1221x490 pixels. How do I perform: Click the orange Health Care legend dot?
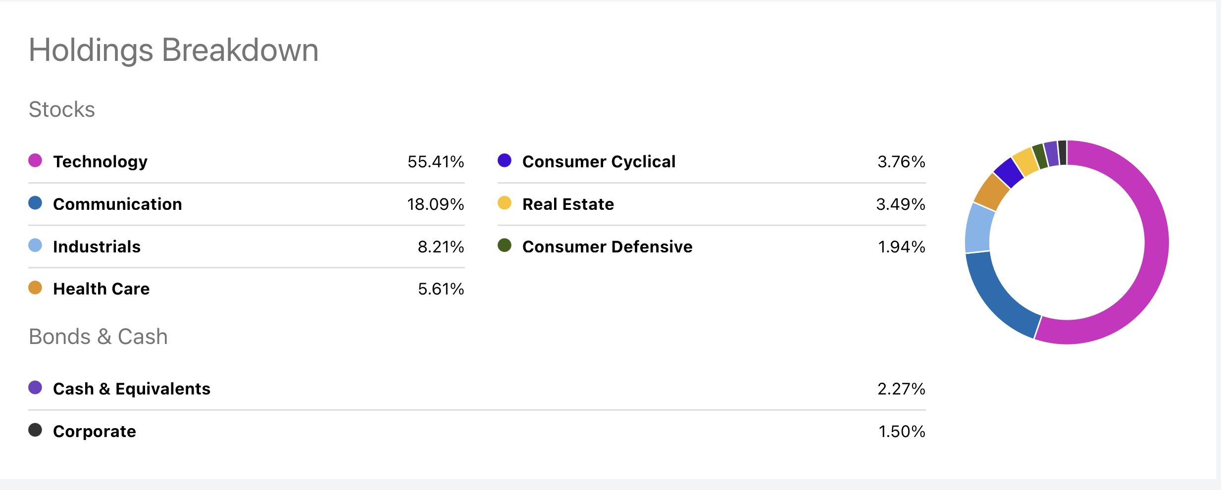click(x=35, y=288)
